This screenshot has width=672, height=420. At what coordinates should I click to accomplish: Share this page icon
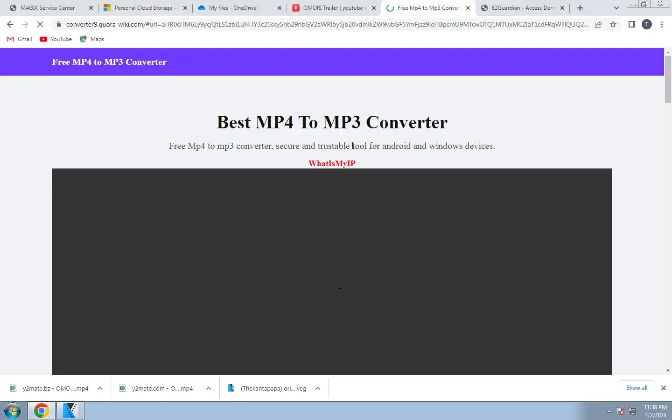tap(598, 24)
